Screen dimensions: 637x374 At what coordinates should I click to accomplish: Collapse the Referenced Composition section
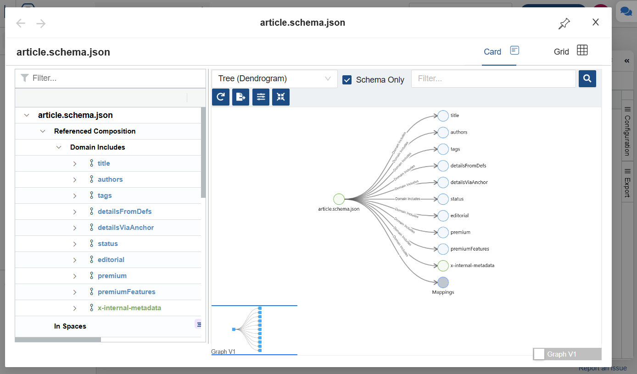43,131
